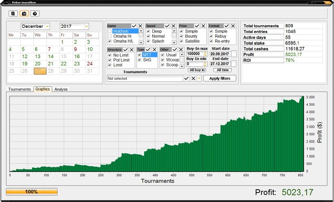334x202 pixels.
Task: Select December 7 in the calendar
Action: click(x=49, y=49)
